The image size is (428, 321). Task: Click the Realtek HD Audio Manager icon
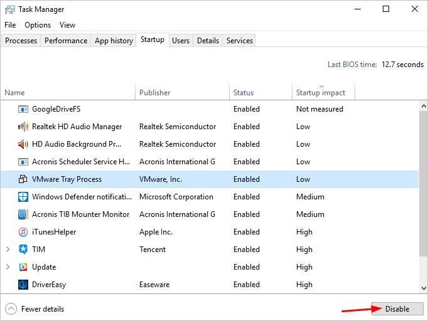click(x=23, y=127)
